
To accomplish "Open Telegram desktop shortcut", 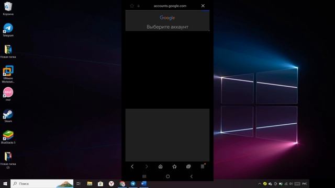I will [8, 30].
